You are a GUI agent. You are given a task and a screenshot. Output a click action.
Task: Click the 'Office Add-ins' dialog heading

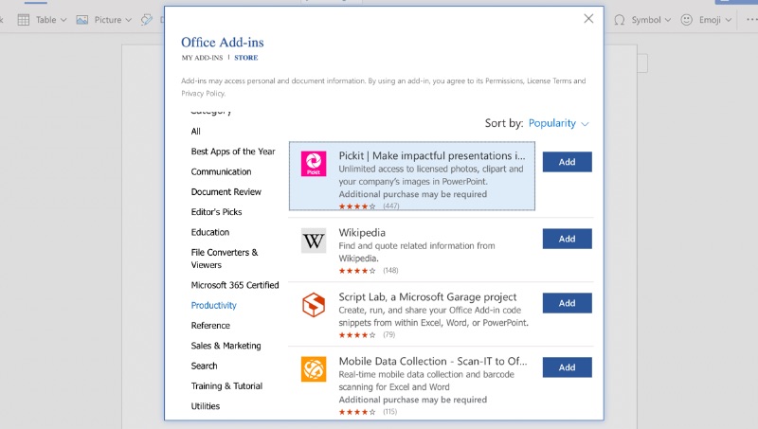(x=223, y=43)
